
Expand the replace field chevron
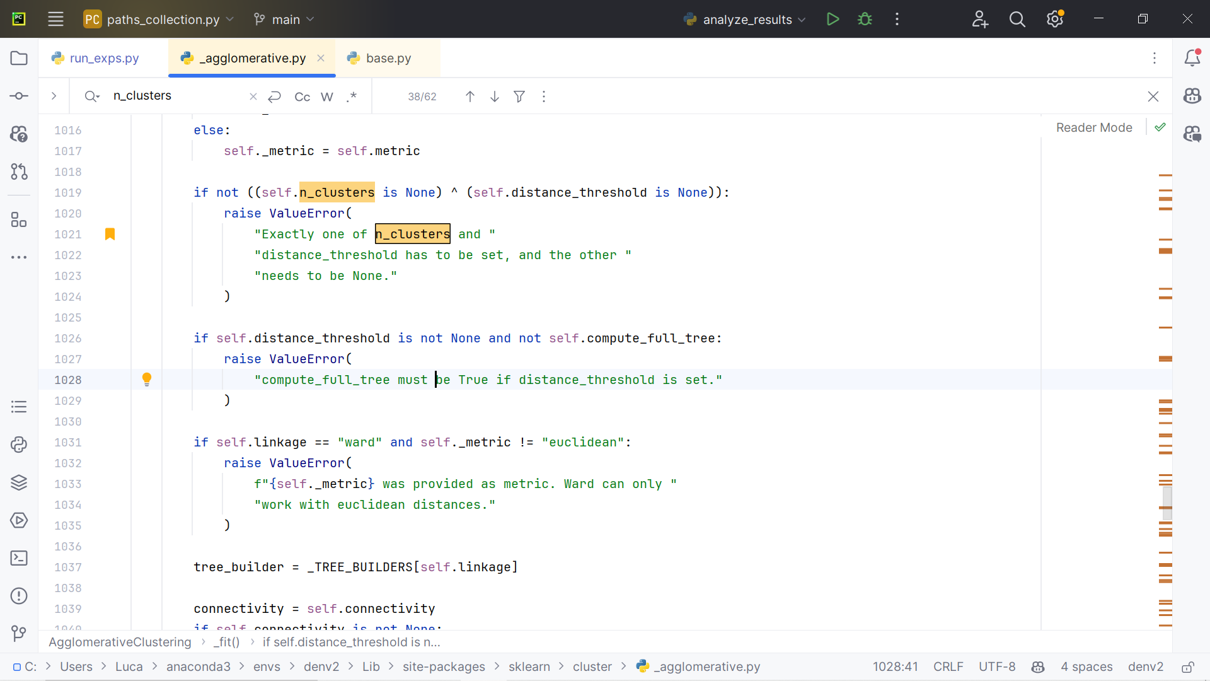[x=54, y=96]
